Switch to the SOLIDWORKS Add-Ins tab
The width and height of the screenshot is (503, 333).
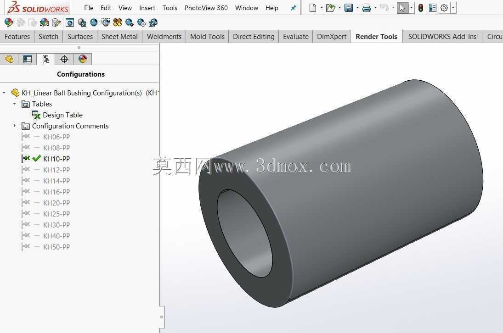442,37
